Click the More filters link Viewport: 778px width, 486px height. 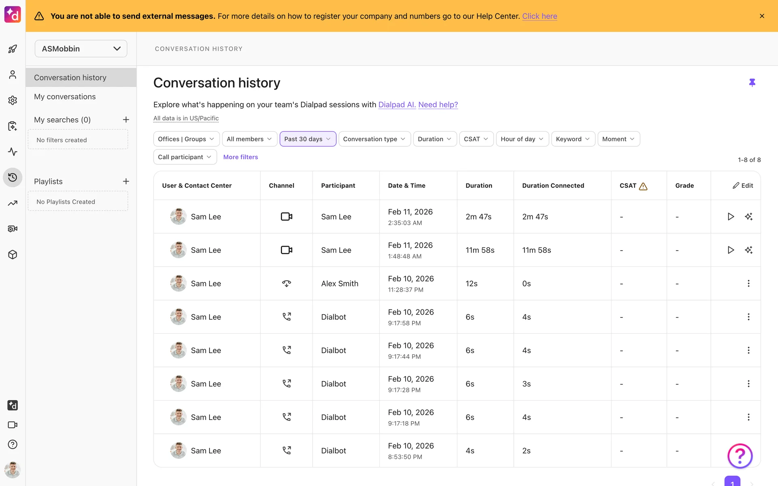click(x=240, y=157)
